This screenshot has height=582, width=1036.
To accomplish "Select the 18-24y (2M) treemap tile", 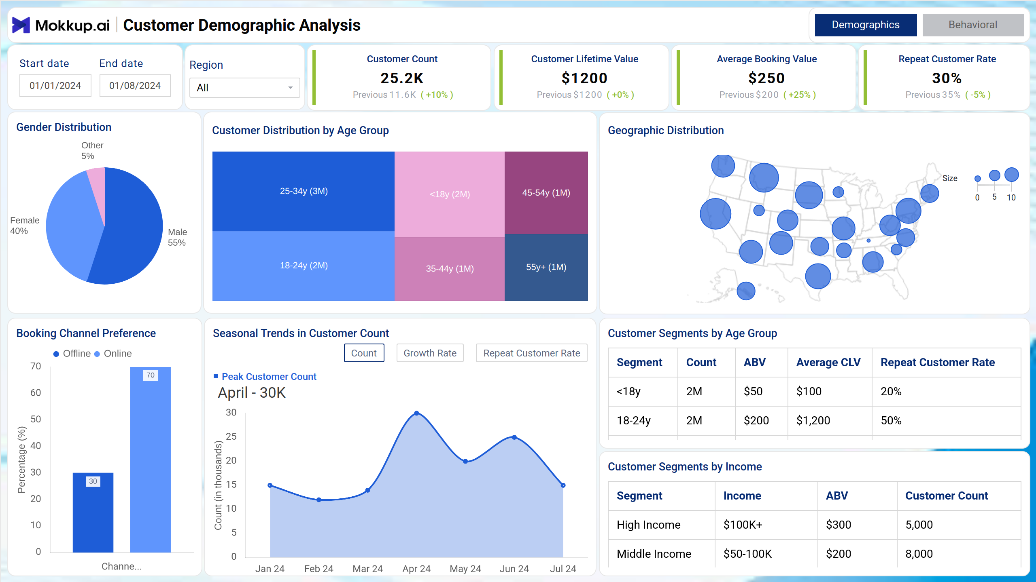I will (304, 266).
